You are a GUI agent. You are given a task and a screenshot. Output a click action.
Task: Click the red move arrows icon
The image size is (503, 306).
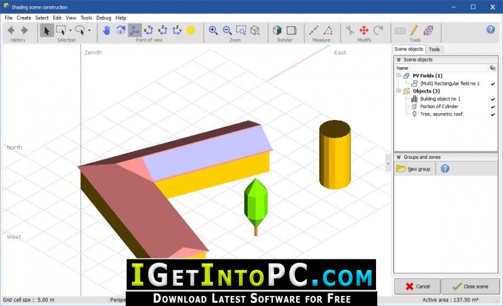click(364, 30)
